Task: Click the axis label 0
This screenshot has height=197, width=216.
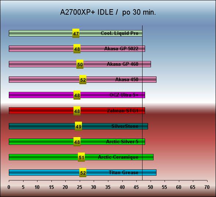Action: pos(9,187)
